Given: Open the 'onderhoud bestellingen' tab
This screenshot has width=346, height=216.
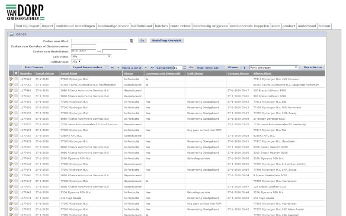Looking at the screenshot, I should click(75, 26).
